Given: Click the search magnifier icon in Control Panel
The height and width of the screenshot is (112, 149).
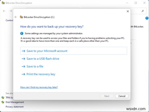Looking at the screenshot, I should [143, 11].
